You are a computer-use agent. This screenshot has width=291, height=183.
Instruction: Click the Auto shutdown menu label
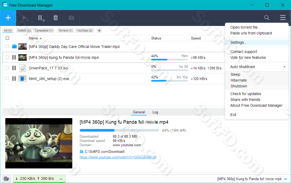pos(243,67)
